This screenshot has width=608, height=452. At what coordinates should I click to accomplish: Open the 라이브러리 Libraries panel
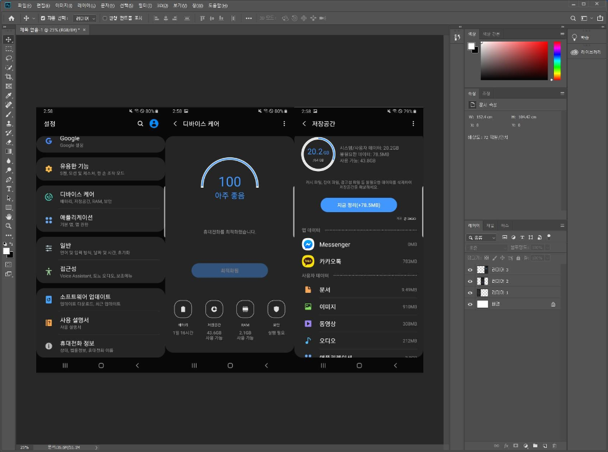586,52
